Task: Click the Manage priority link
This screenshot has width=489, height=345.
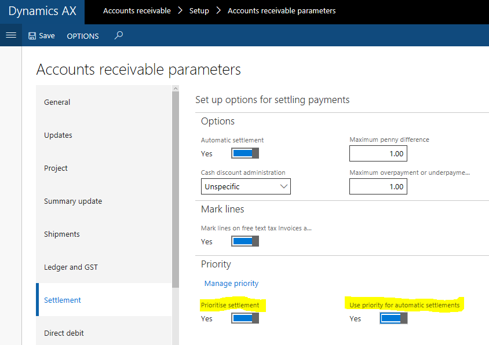Action: 231,283
